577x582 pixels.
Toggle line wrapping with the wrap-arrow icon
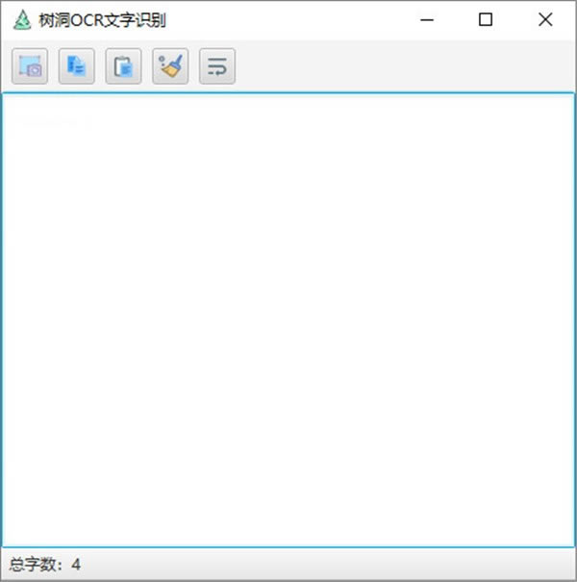click(217, 66)
